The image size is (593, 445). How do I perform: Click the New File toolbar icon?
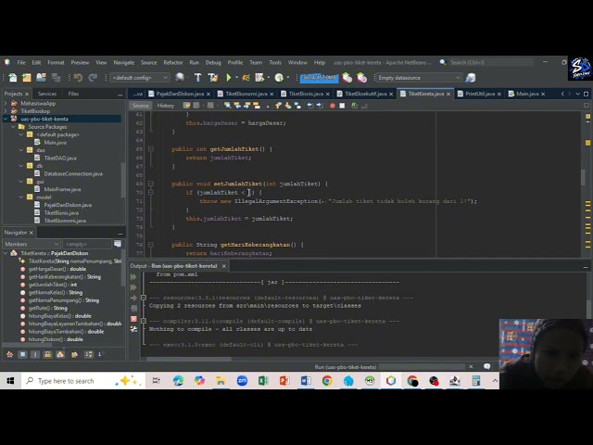12,78
